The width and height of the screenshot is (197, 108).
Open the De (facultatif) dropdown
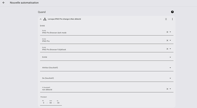tap(107, 78)
